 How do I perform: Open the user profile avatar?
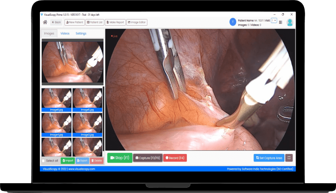point(290,22)
